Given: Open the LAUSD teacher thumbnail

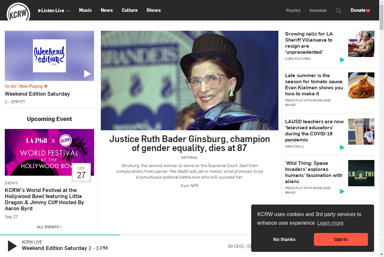Looking at the screenshot, I should pos(361,132).
